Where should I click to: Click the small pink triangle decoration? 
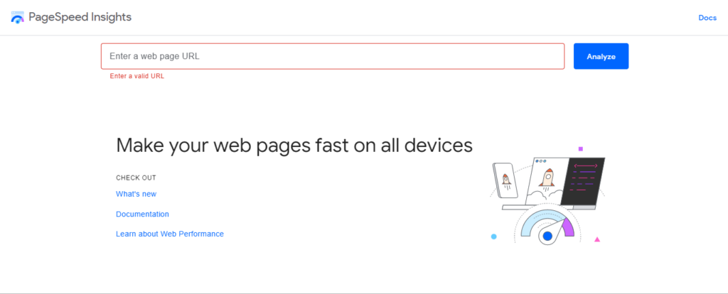596,239
